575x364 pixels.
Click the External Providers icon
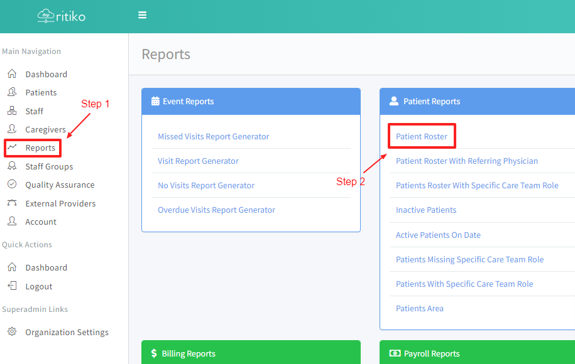12,203
